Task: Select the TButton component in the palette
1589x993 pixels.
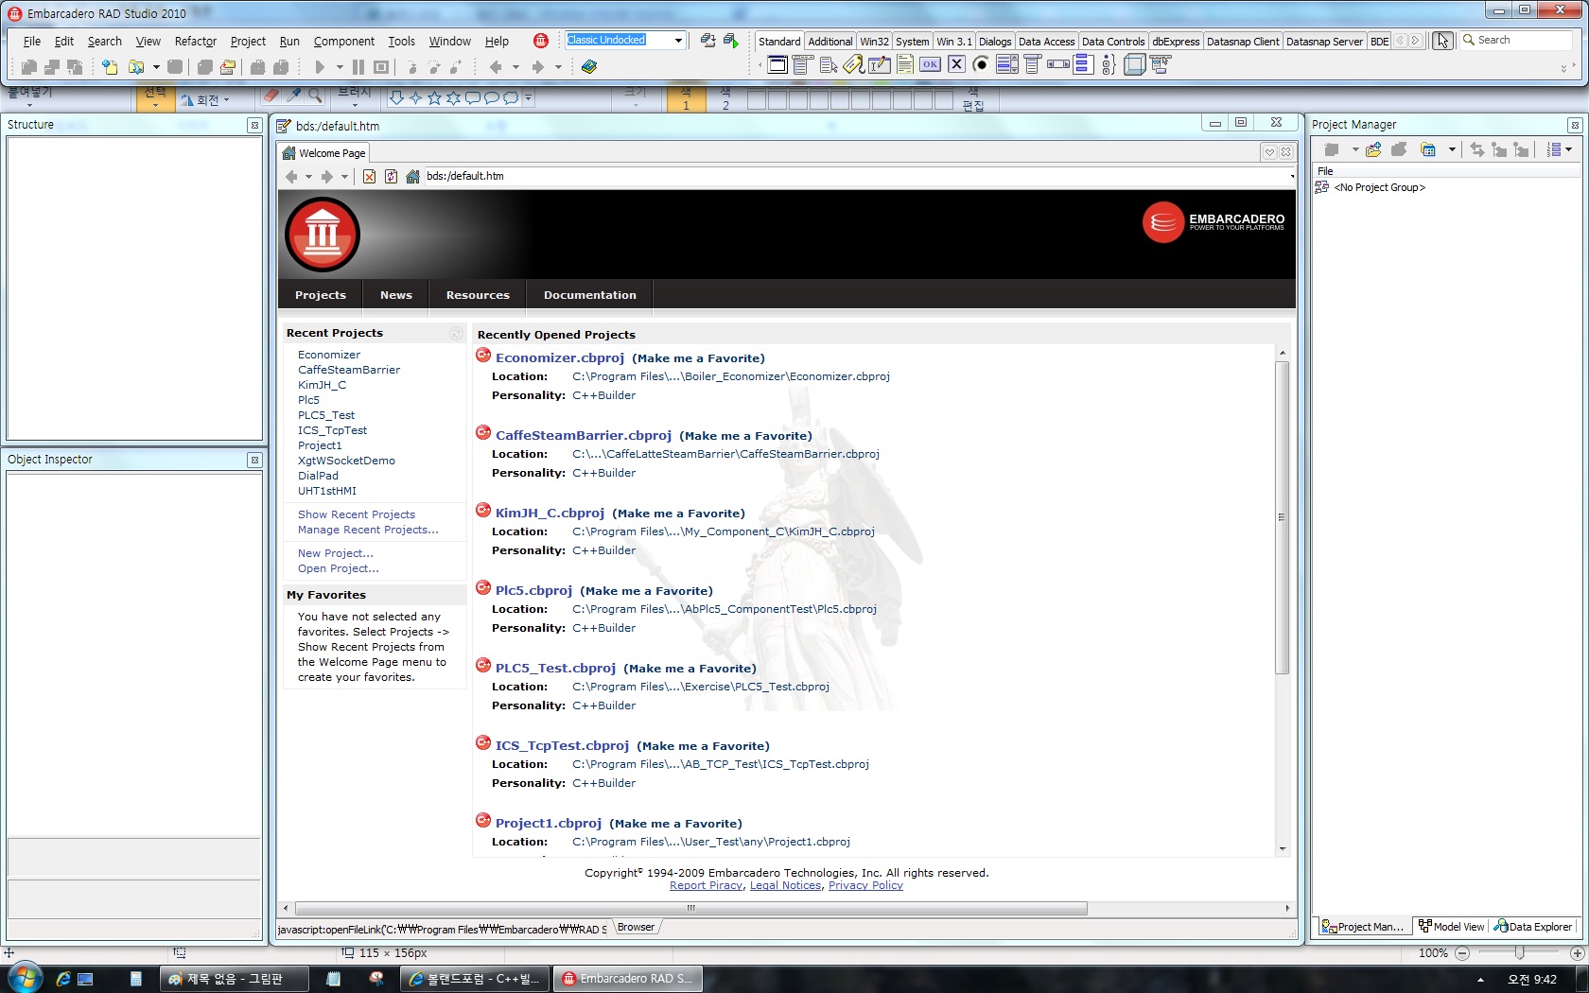Action: [931, 64]
